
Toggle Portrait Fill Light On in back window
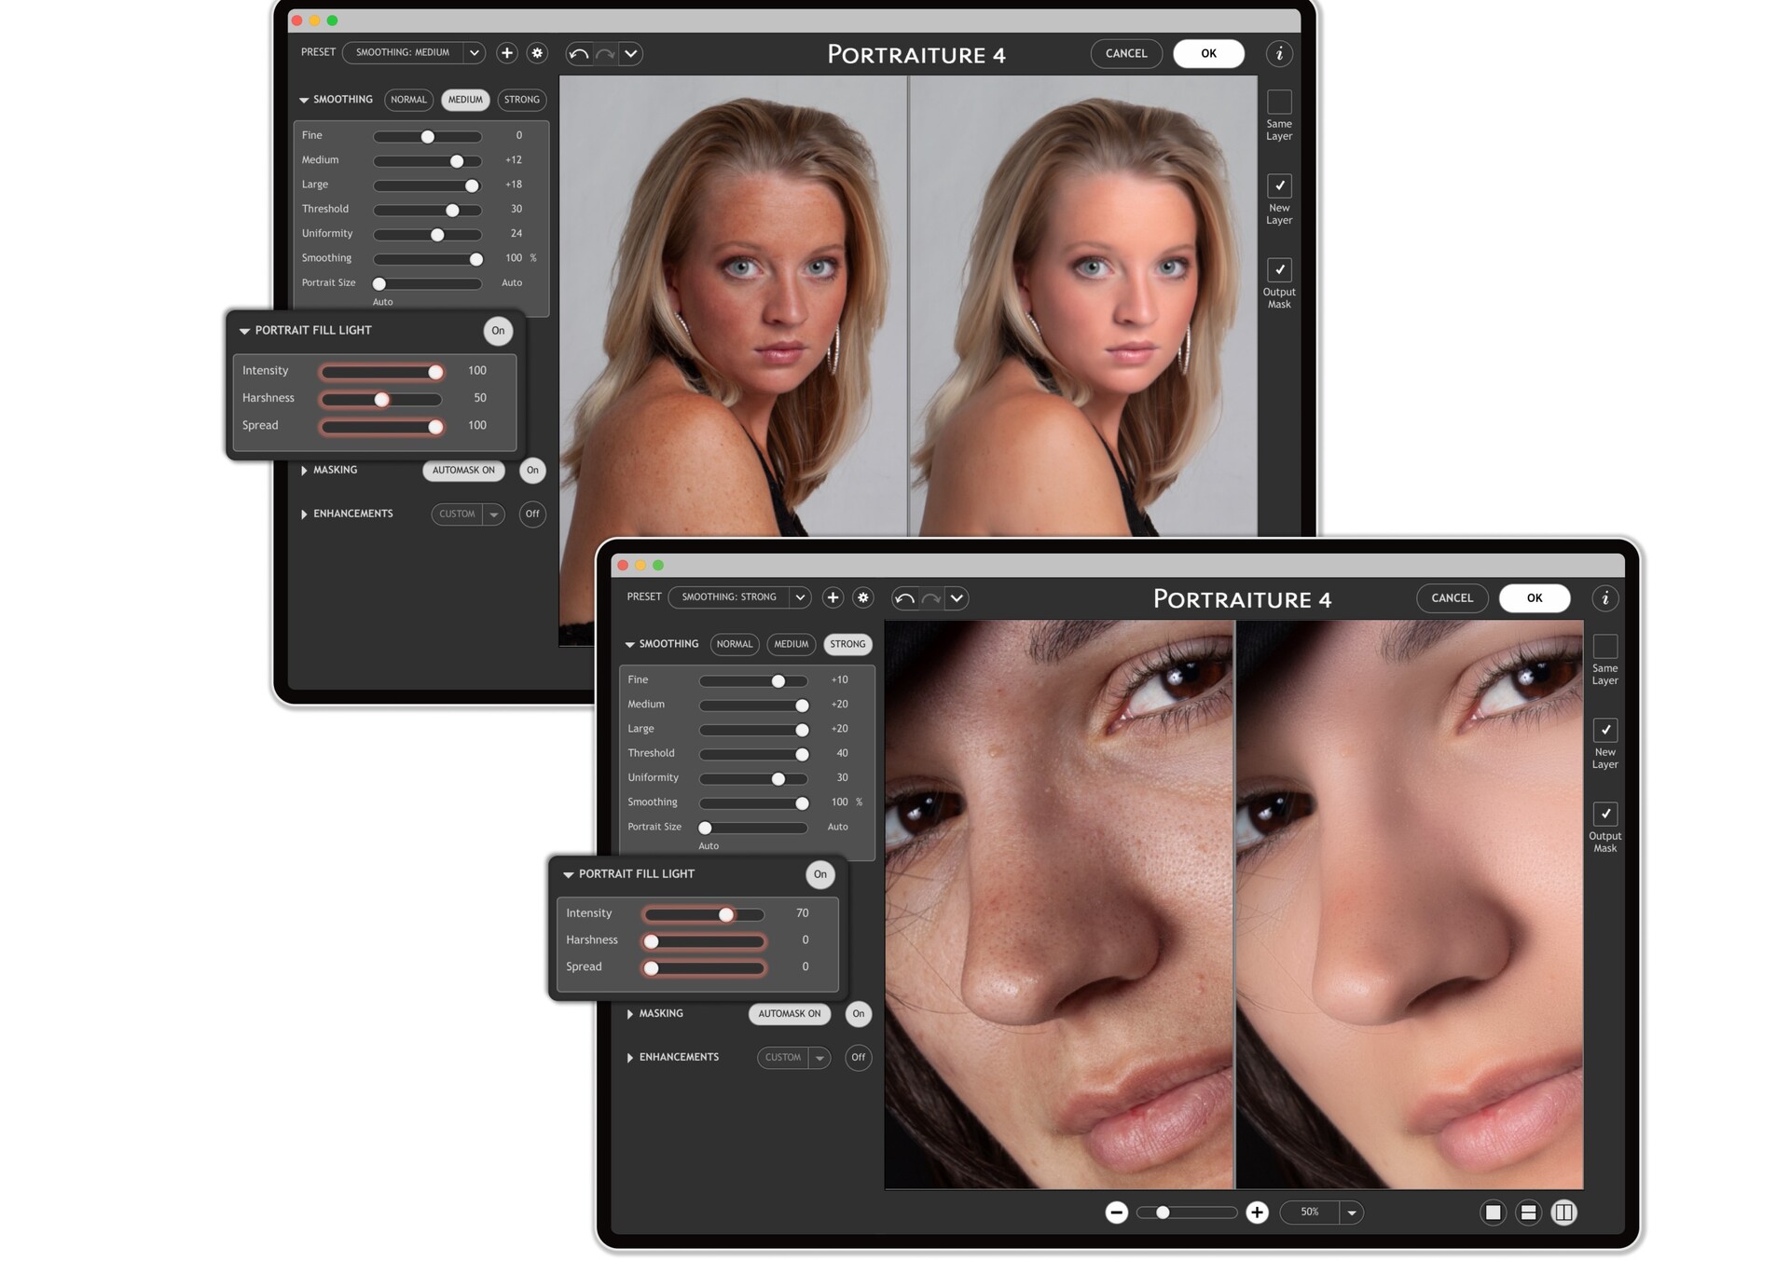click(x=498, y=331)
